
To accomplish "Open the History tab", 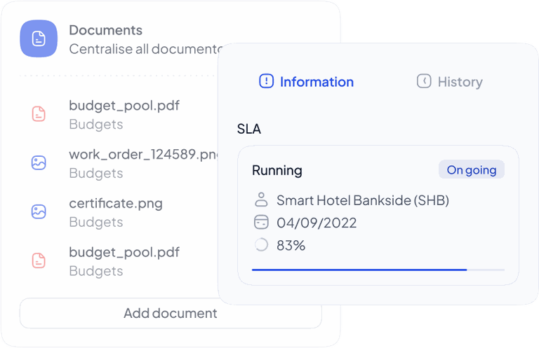I will pos(459,82).
